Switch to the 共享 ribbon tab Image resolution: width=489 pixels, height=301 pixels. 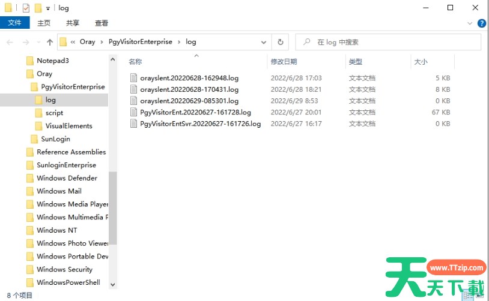pyautogui.click(x=72, y=23)
